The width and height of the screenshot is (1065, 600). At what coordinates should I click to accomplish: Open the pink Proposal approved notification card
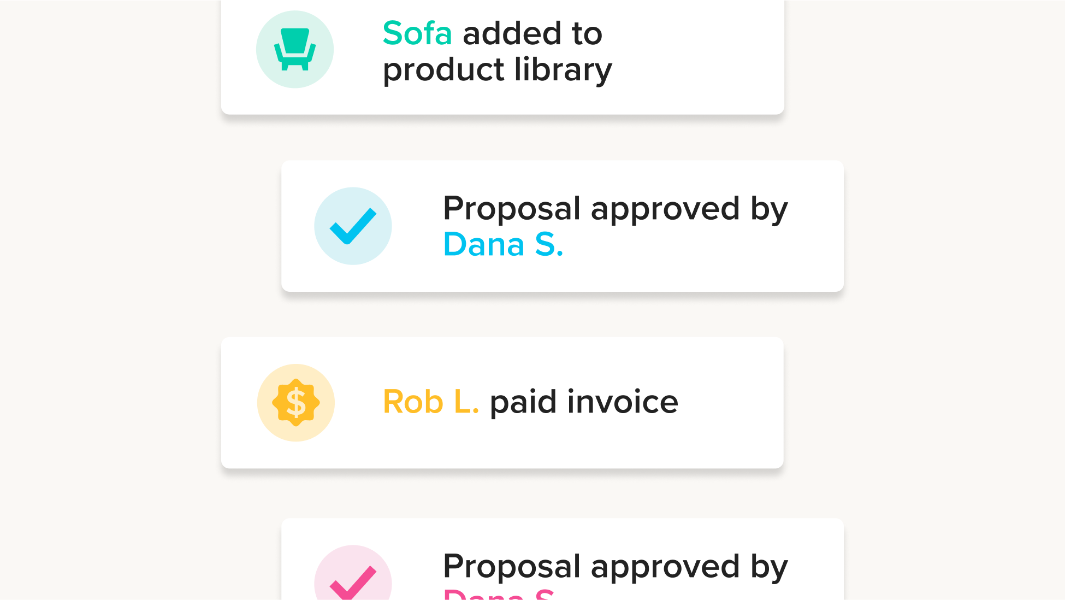tap(563, 559)
